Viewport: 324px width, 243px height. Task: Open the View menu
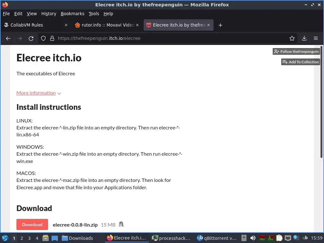(32, 14)
